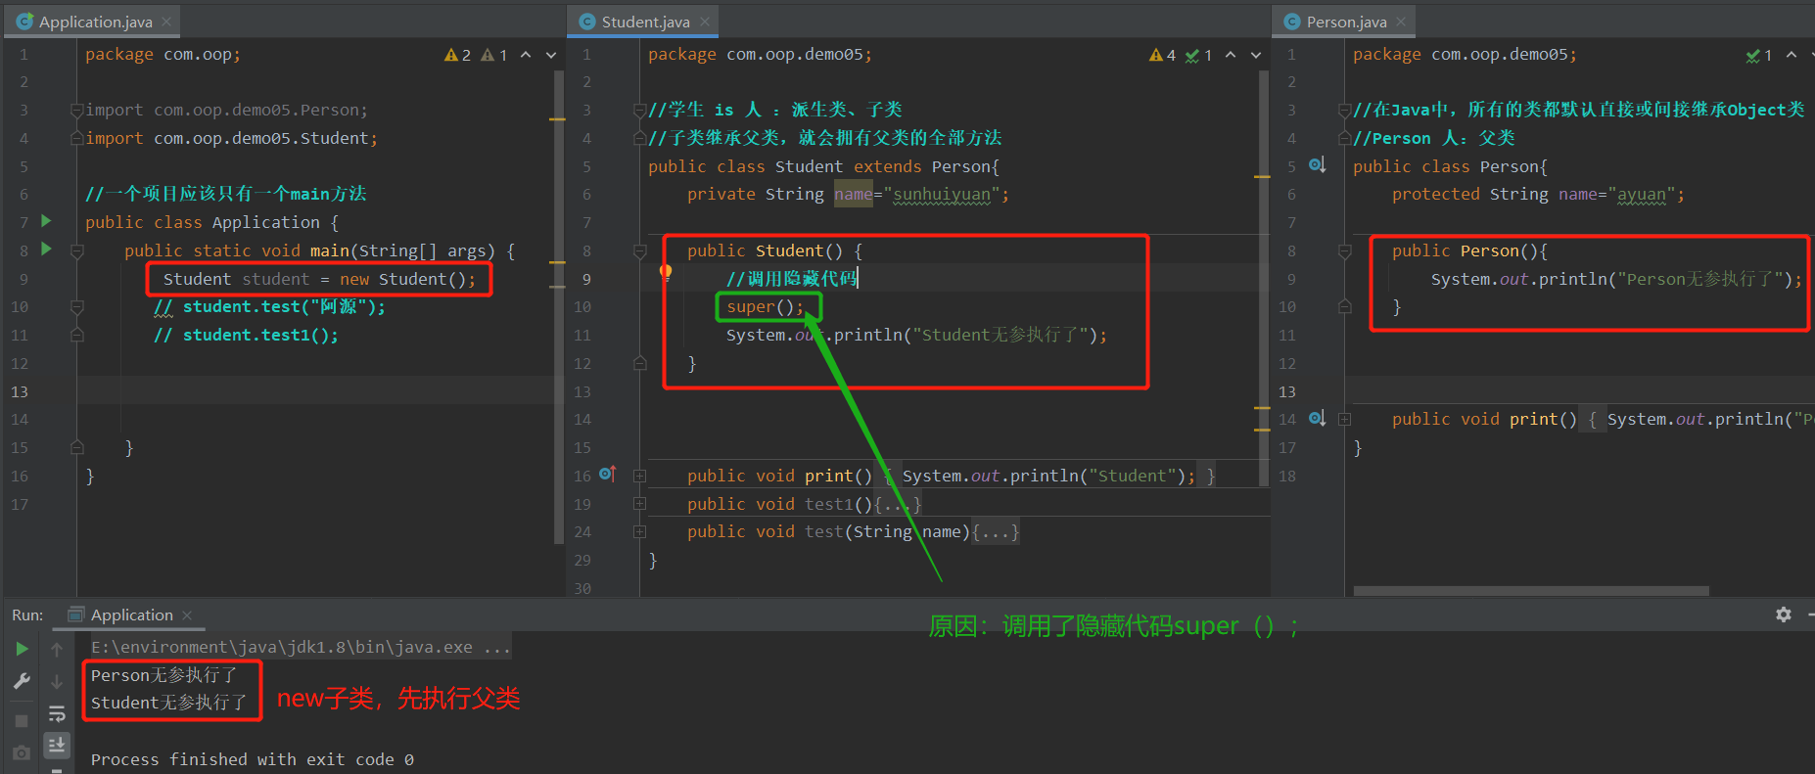Image resolution: width=1815 pixels, height=774 pixels.
Task: Expand folded test(String name) method in Student.java
Action: click(639, 531)
